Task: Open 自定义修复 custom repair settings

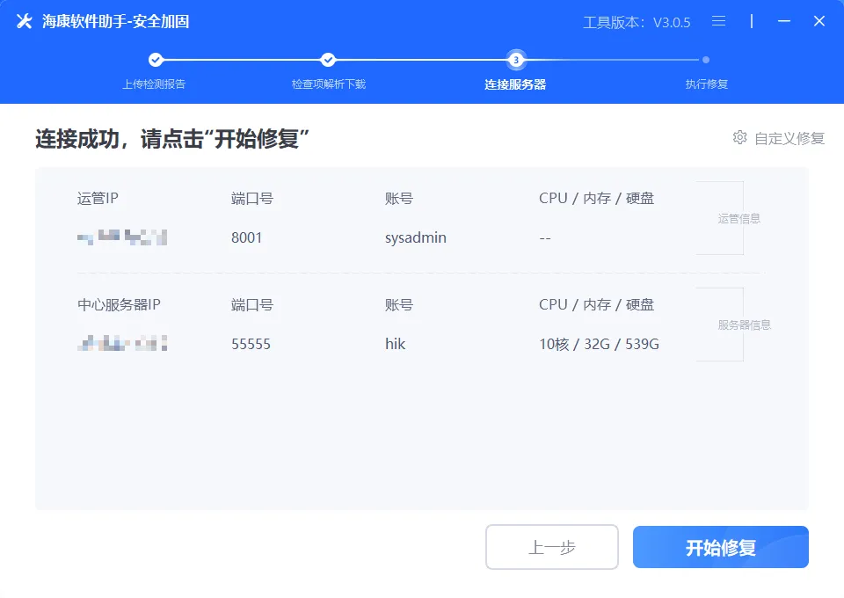Action: click(779, 138)
